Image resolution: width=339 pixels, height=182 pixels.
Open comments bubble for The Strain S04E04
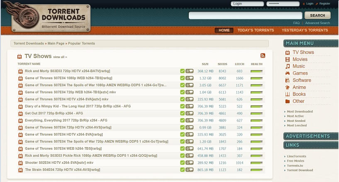pyautogui.click(x=189, y=170)
